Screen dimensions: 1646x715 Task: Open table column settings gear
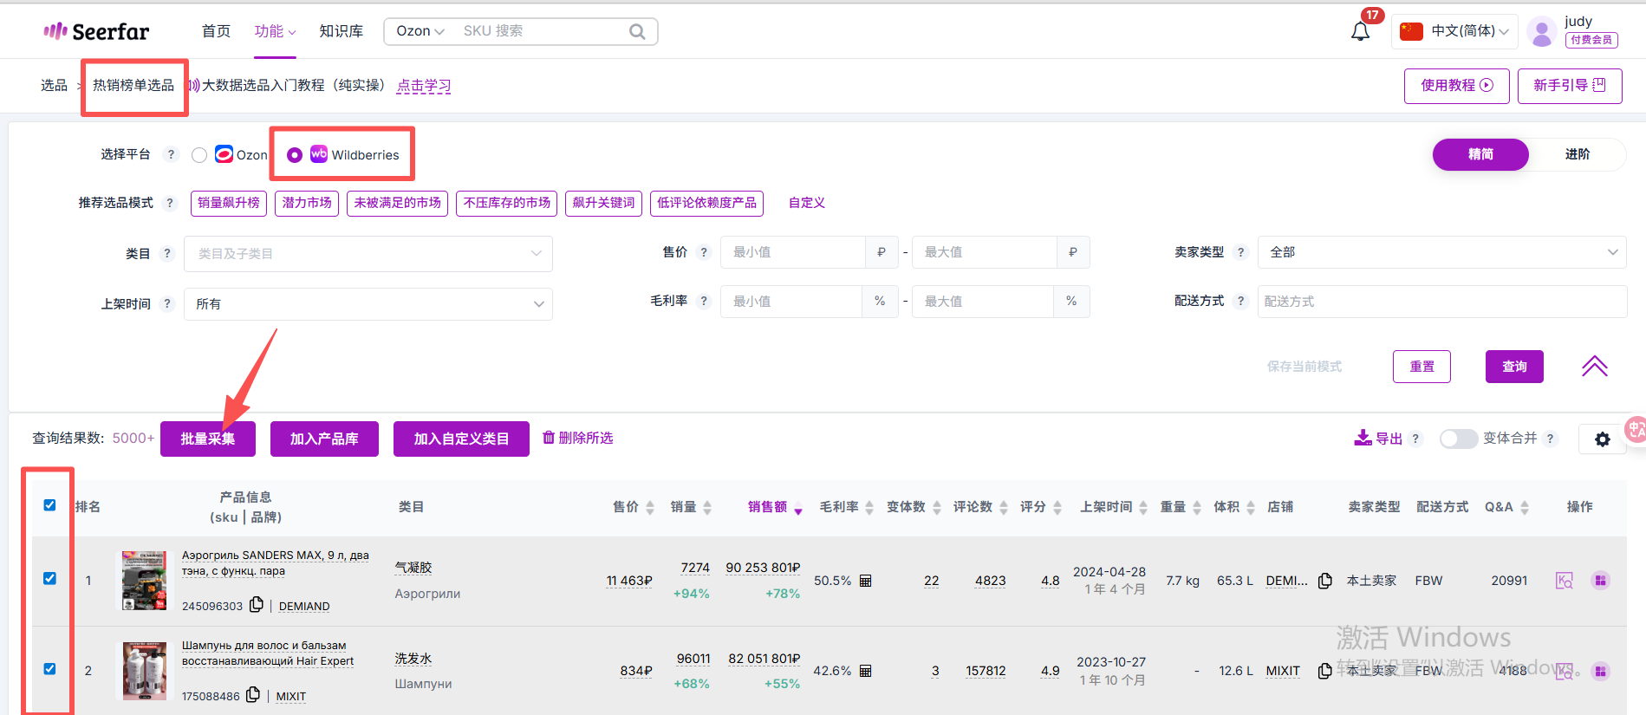(x=1602, y=439)
